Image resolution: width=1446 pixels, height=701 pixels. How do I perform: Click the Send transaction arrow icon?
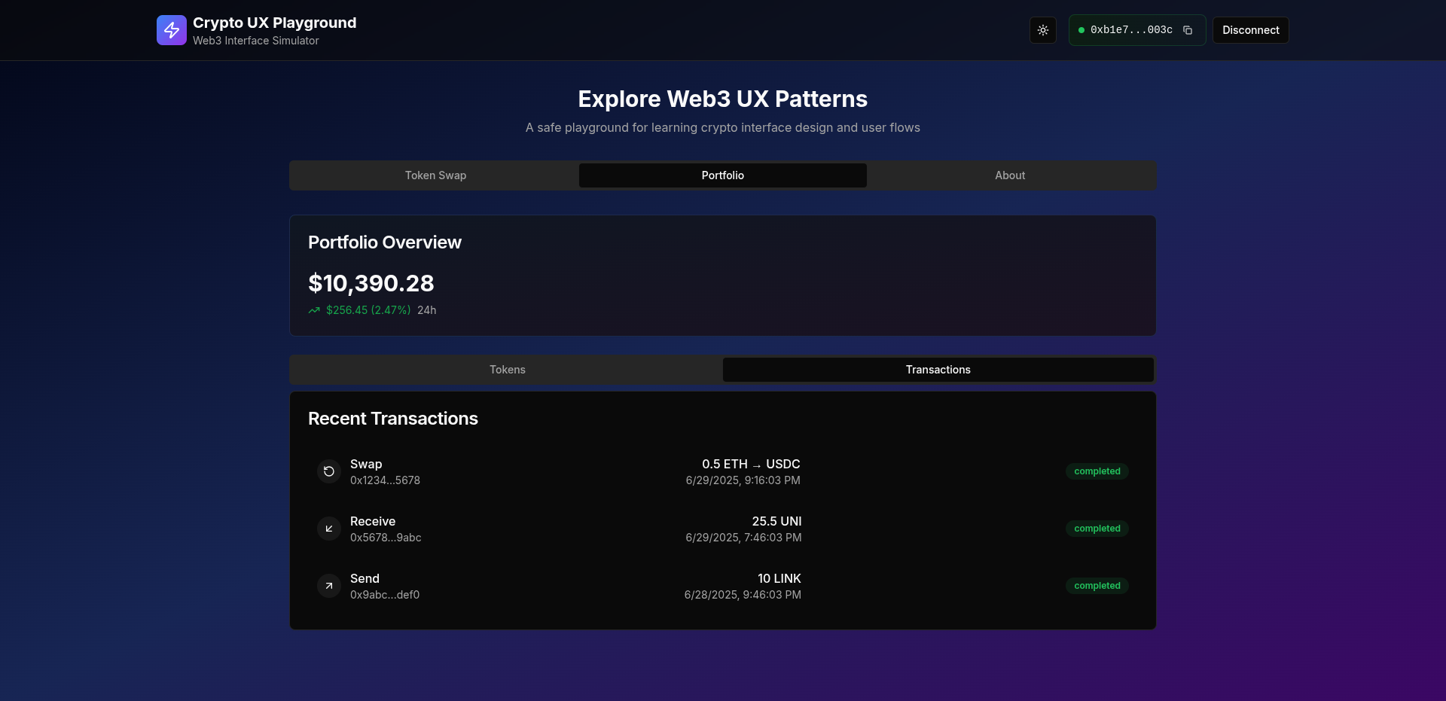[329, 586]
